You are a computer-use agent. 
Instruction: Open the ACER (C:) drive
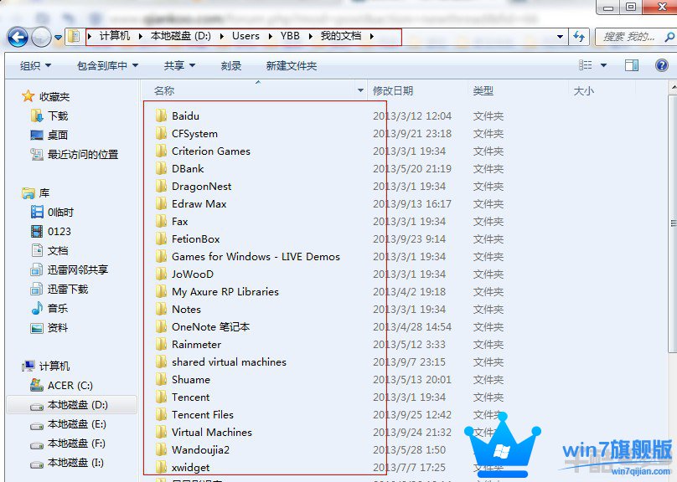(61, 386)
